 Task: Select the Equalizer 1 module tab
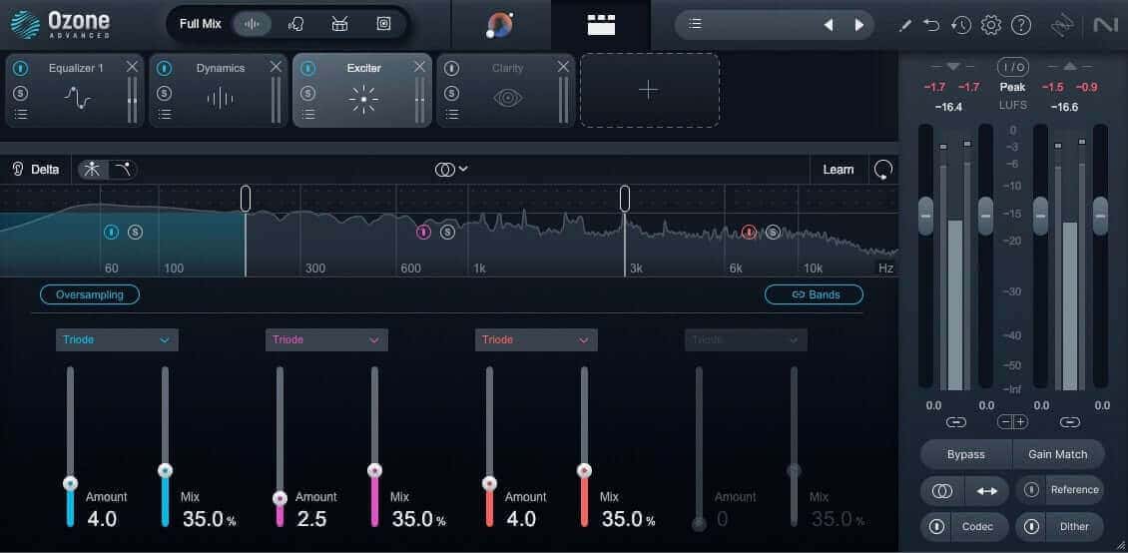(x=75, y=90)
